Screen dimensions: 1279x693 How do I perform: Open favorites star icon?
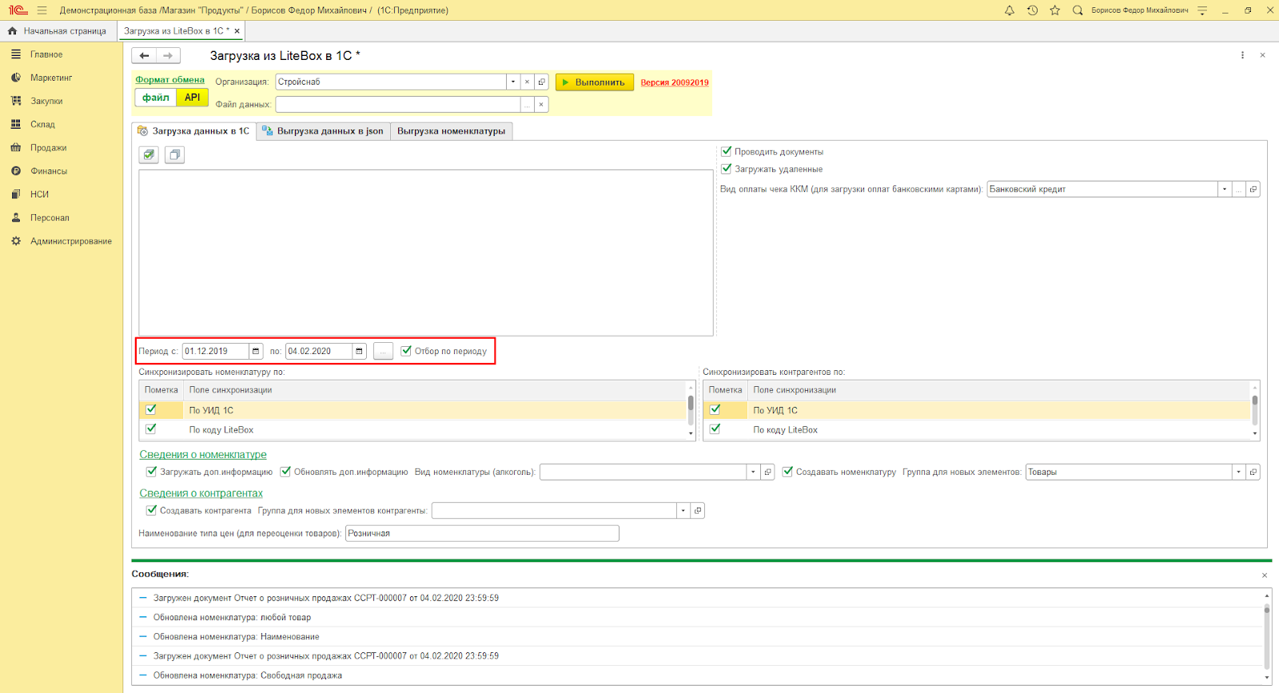(x=1055, y=10)
